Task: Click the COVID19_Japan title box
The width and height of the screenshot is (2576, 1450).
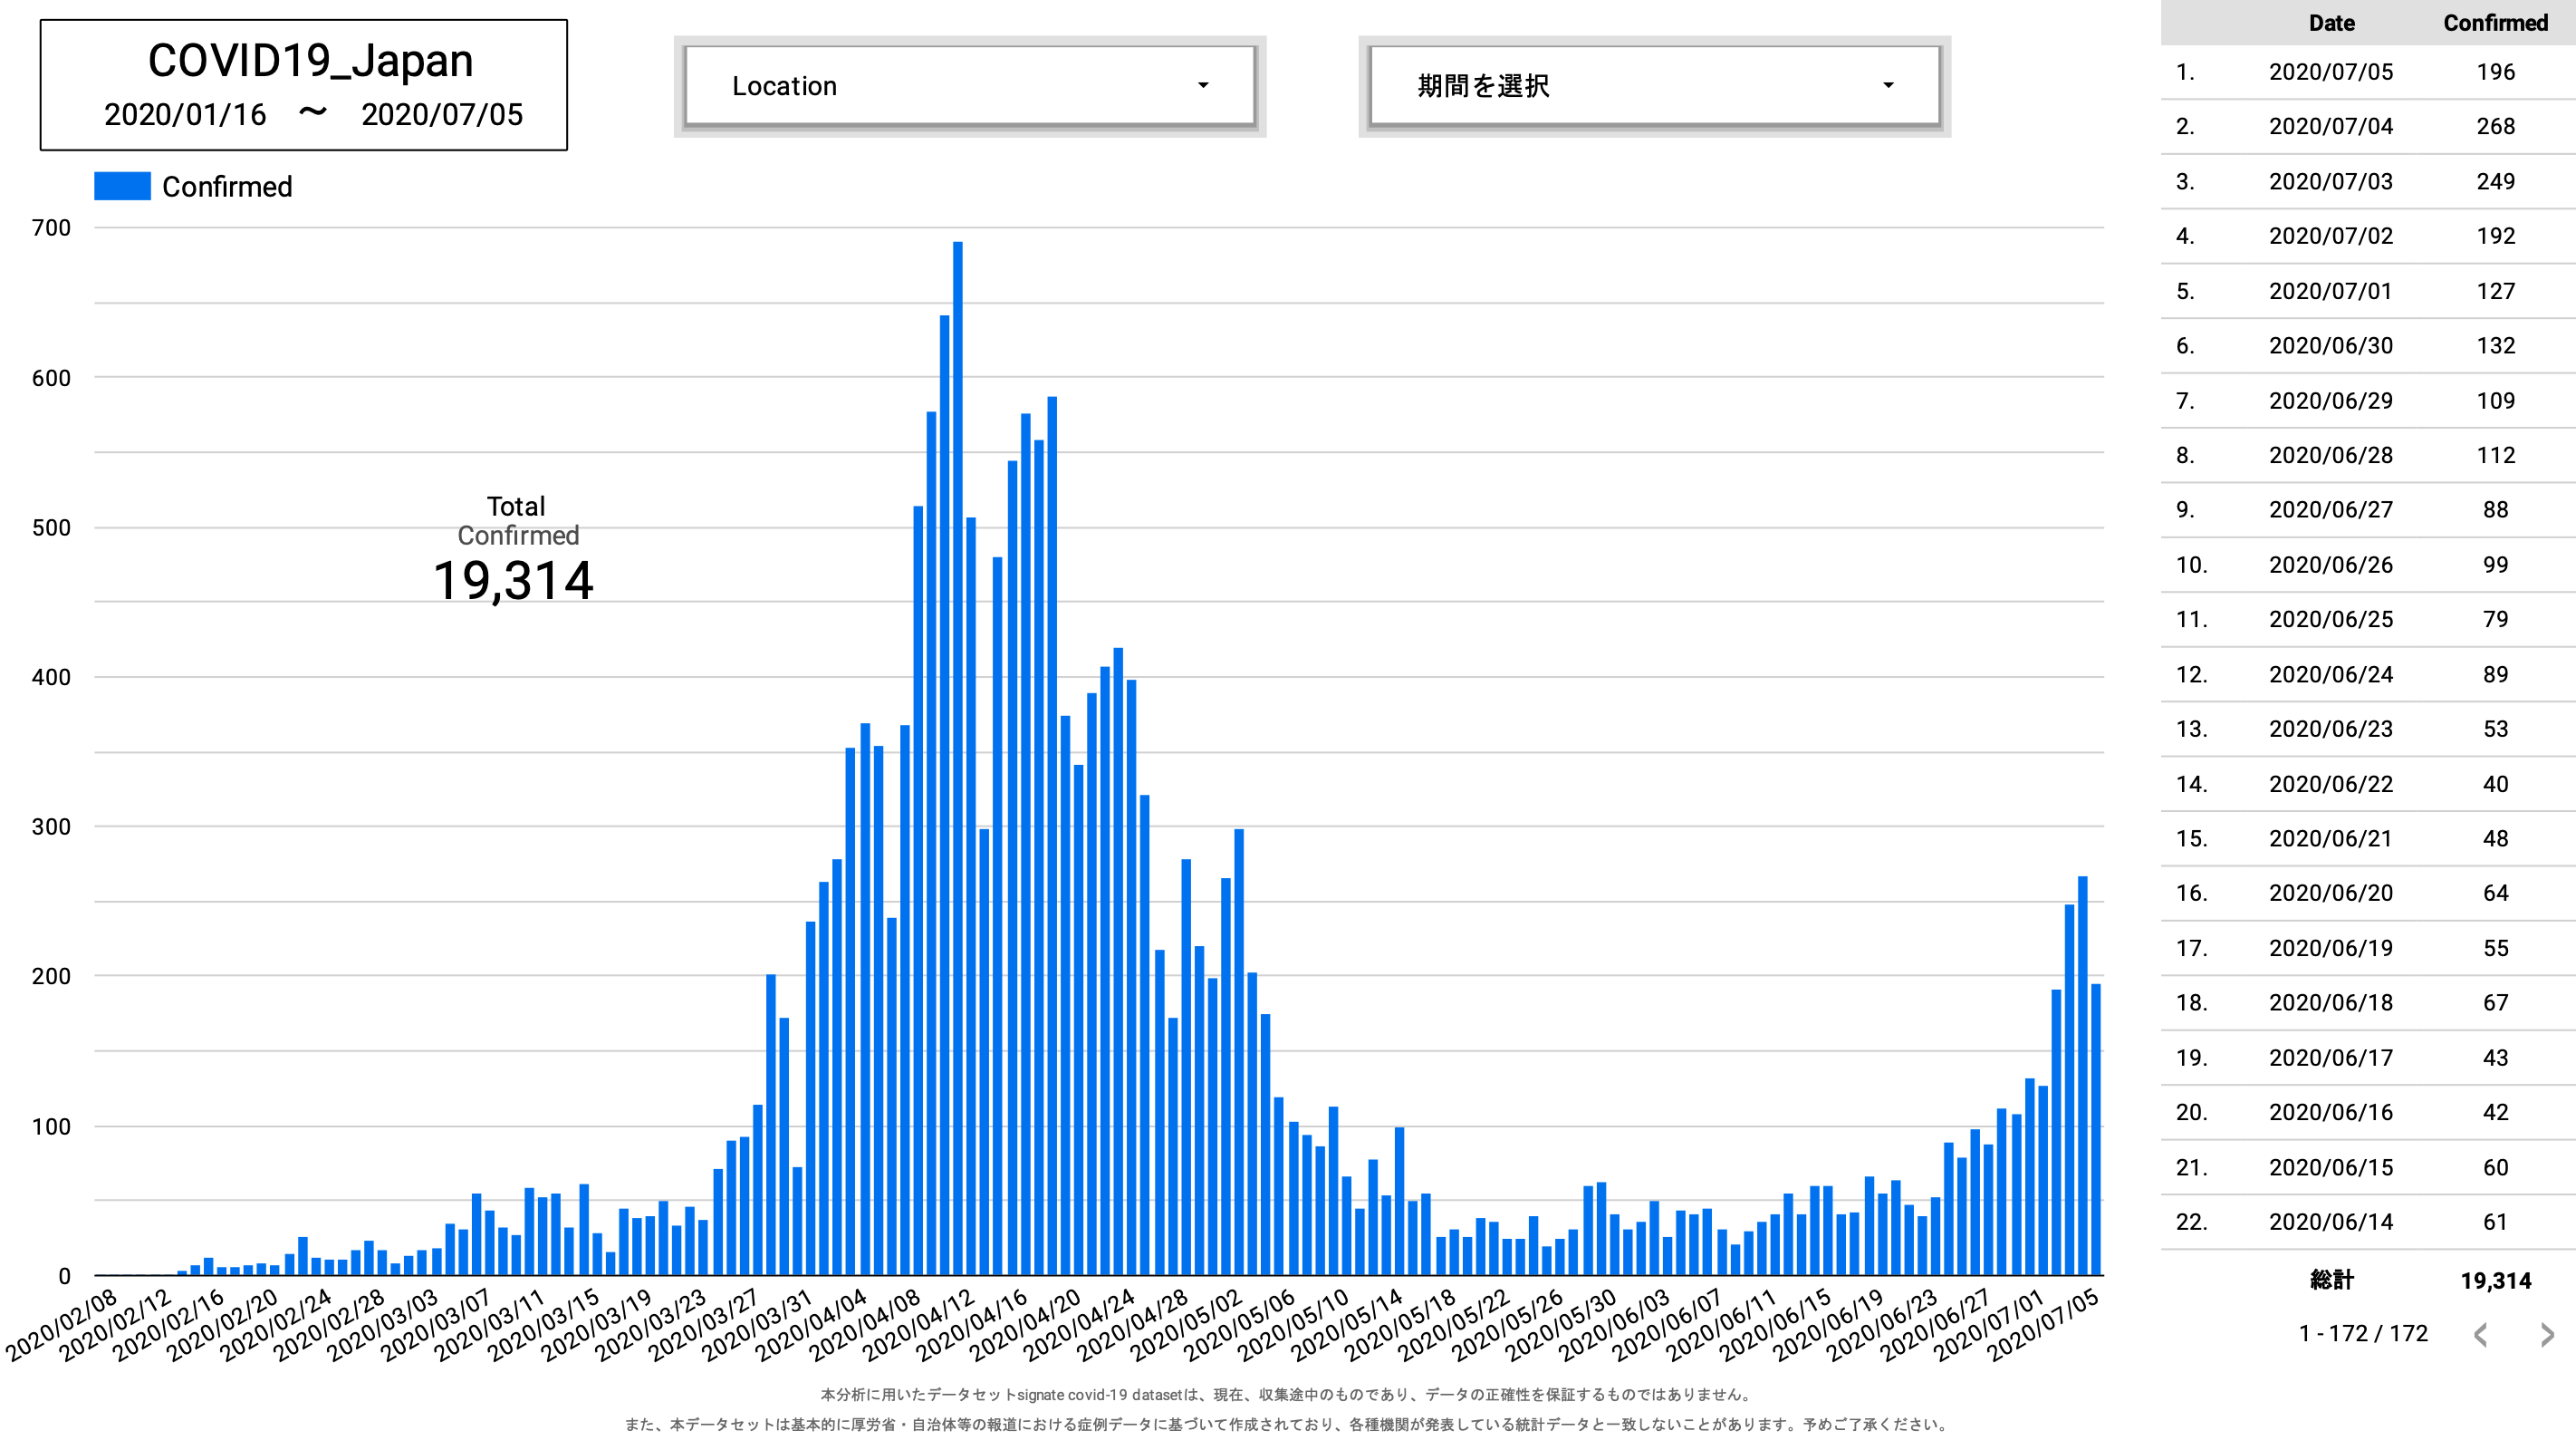Action: click(304, 85)
